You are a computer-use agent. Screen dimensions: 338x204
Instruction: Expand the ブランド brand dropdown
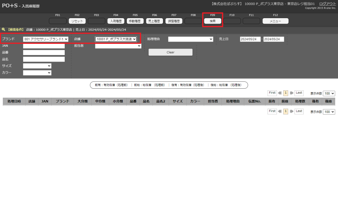[46, 39]
